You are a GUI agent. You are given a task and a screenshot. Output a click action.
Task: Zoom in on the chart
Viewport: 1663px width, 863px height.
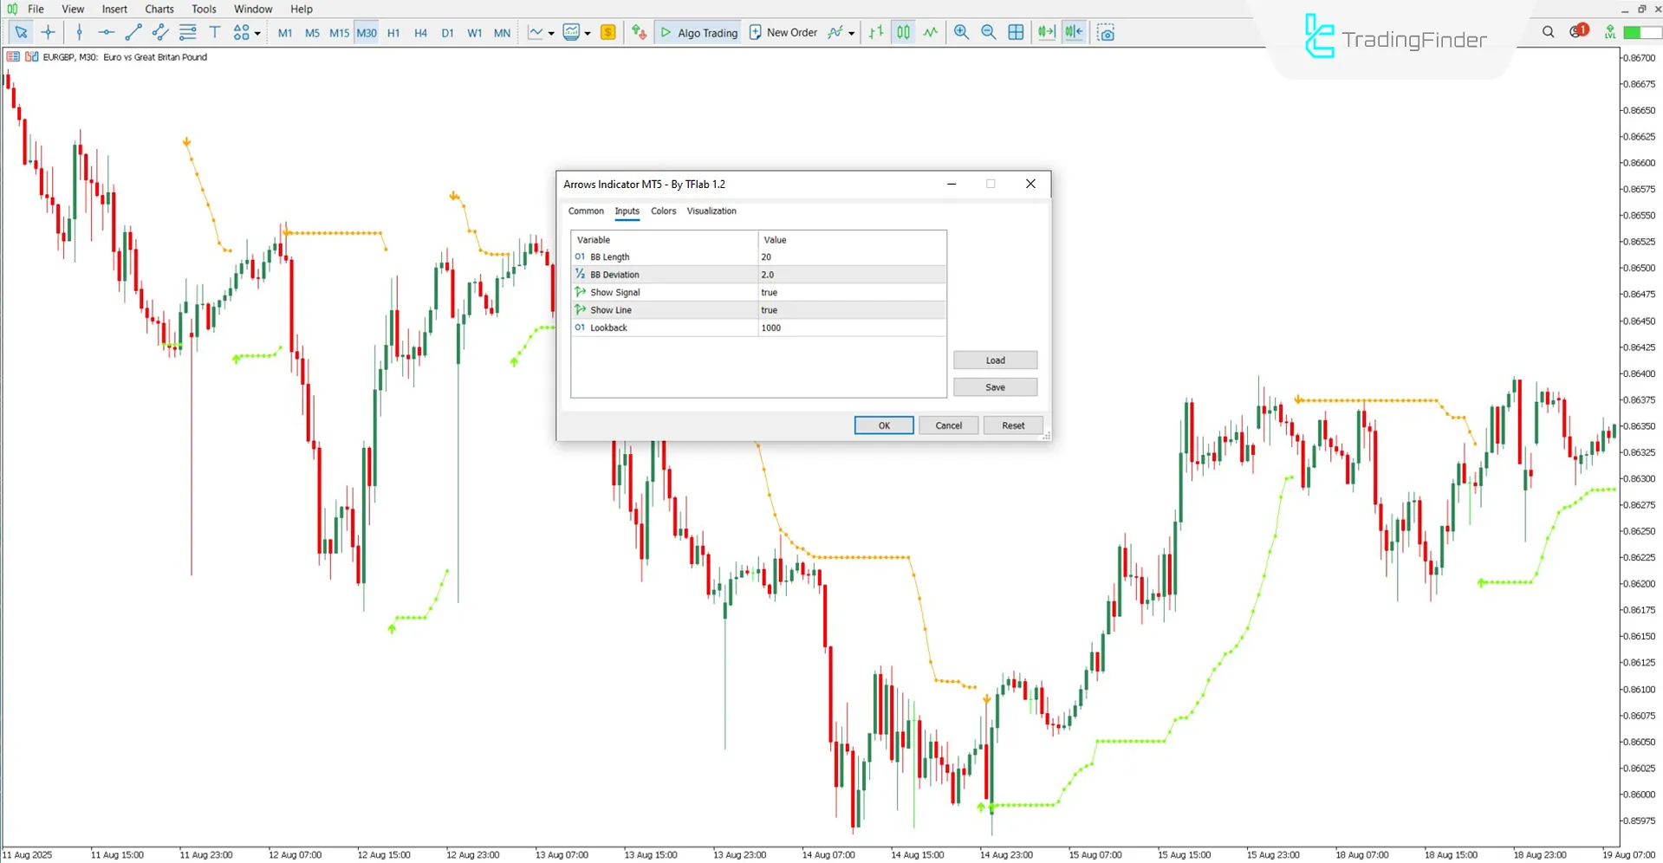click(961, 32)
